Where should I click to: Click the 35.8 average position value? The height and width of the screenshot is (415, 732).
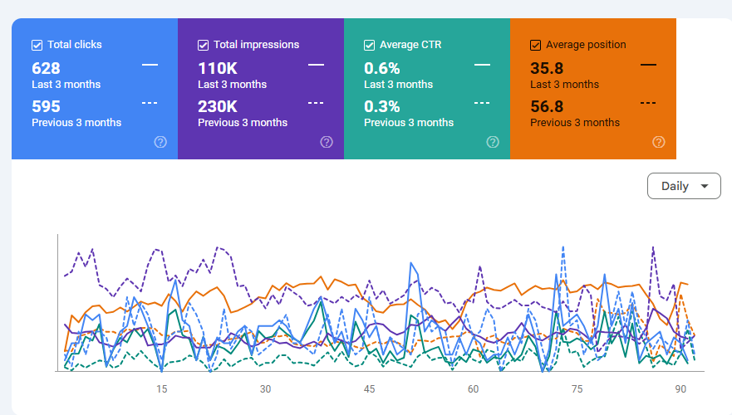[547, 68]
